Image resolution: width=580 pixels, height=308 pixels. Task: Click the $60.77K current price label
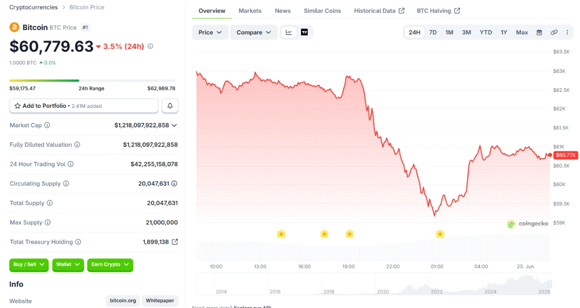tap(565, 155)
